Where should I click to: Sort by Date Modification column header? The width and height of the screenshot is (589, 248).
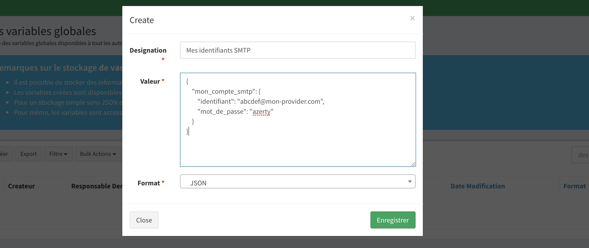pyautogui.click(x=478, y=186)
